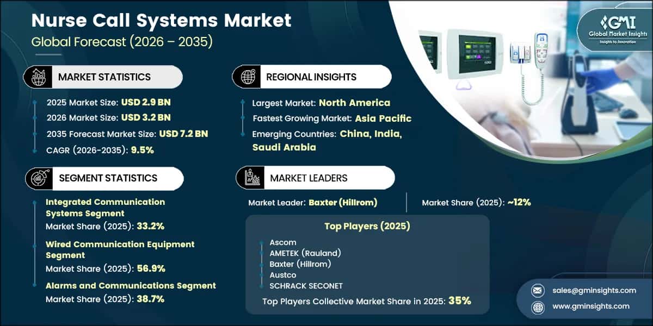This screenshot has width=653, height=326.
Task: Click the Market Statistics globe chart icon
Action: [x=39, y=77]
